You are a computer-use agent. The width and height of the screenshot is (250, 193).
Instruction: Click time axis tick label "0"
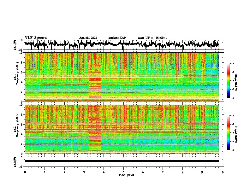pyautogui.click(x=25, y=172)
